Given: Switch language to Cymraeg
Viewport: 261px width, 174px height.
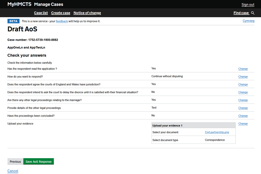Looking at the screenshot, I should [x=248, y=21].
